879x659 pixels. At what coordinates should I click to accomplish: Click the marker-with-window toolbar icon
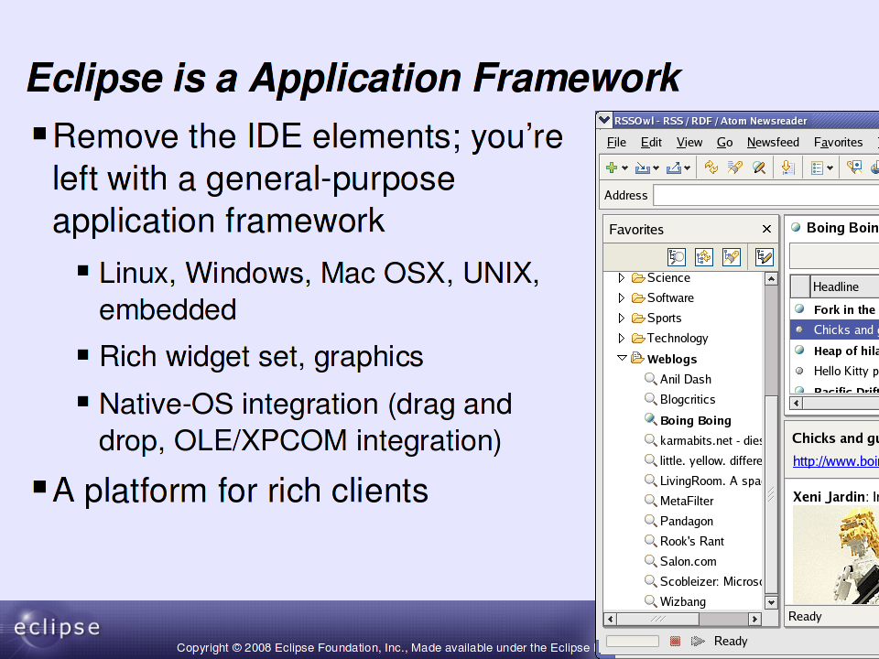854,167
